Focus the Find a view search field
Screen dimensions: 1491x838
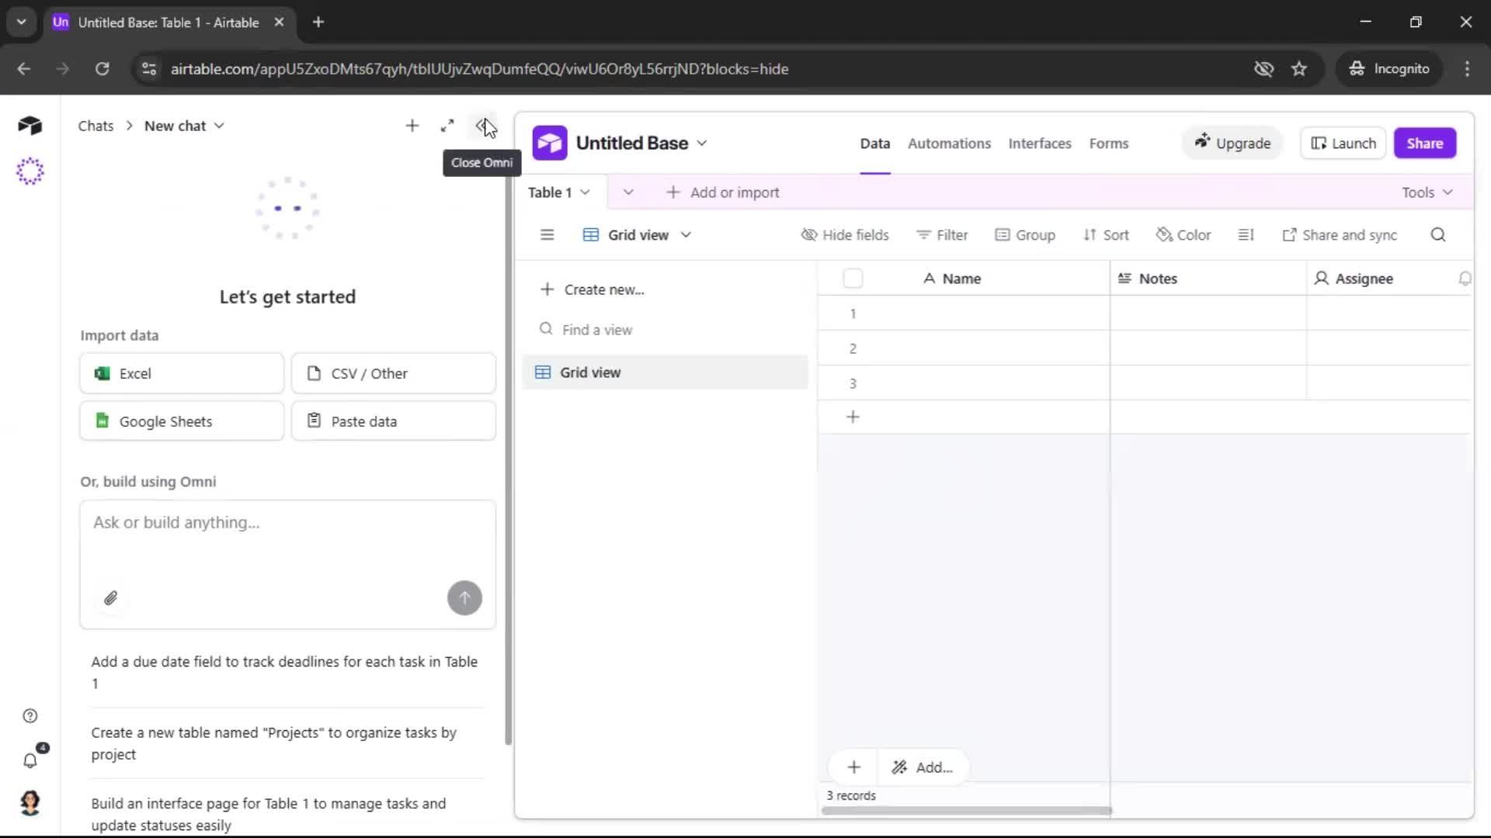coord(666,330)
